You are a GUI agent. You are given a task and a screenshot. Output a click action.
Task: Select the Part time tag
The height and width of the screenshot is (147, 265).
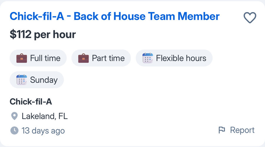(x=101, y=58)
